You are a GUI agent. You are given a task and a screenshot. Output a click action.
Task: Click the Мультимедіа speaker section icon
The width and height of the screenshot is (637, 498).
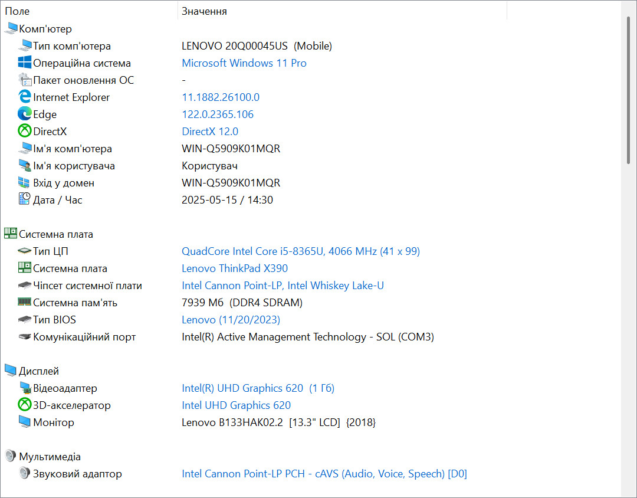(11, 456)
